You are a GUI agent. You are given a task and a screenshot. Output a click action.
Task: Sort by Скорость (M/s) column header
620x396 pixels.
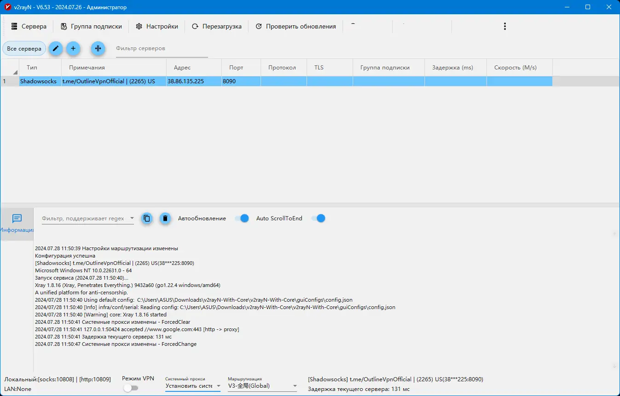[x=520, y=68]
